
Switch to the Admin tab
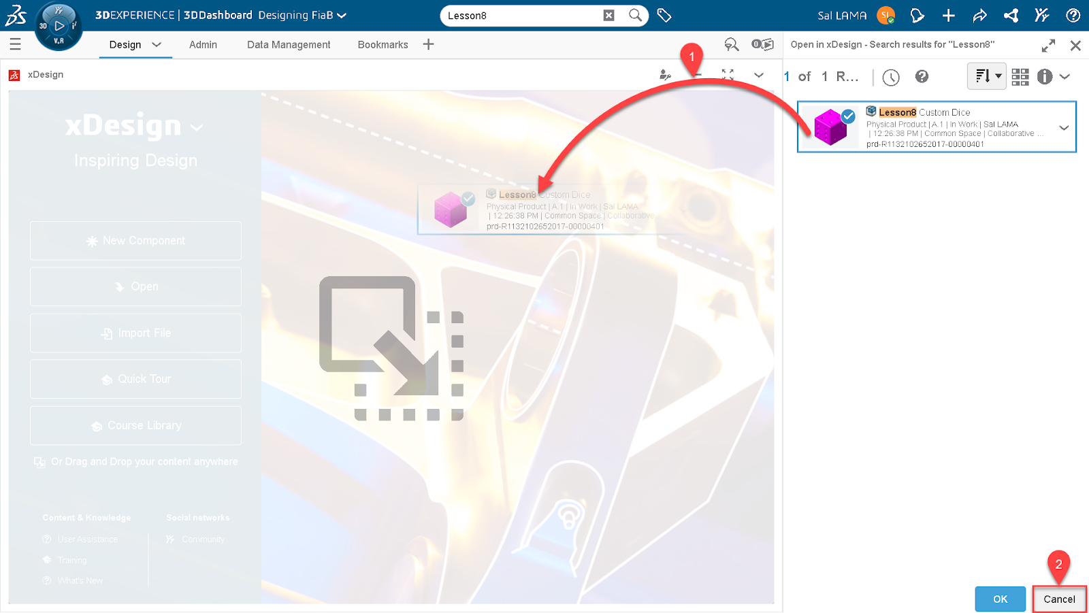[203, 44]
